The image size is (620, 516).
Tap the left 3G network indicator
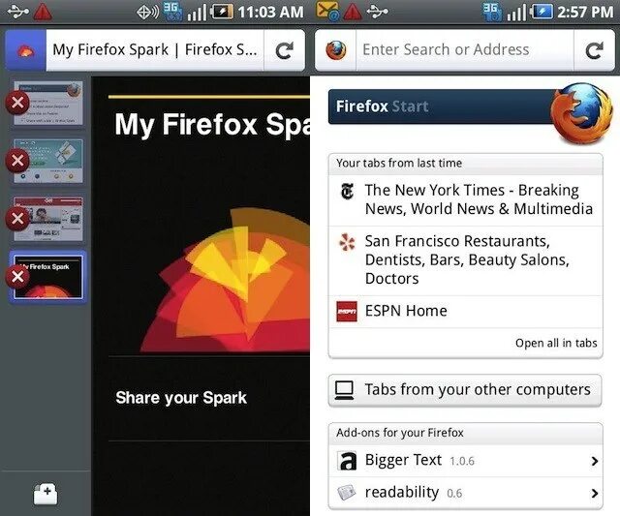[173, 12]
